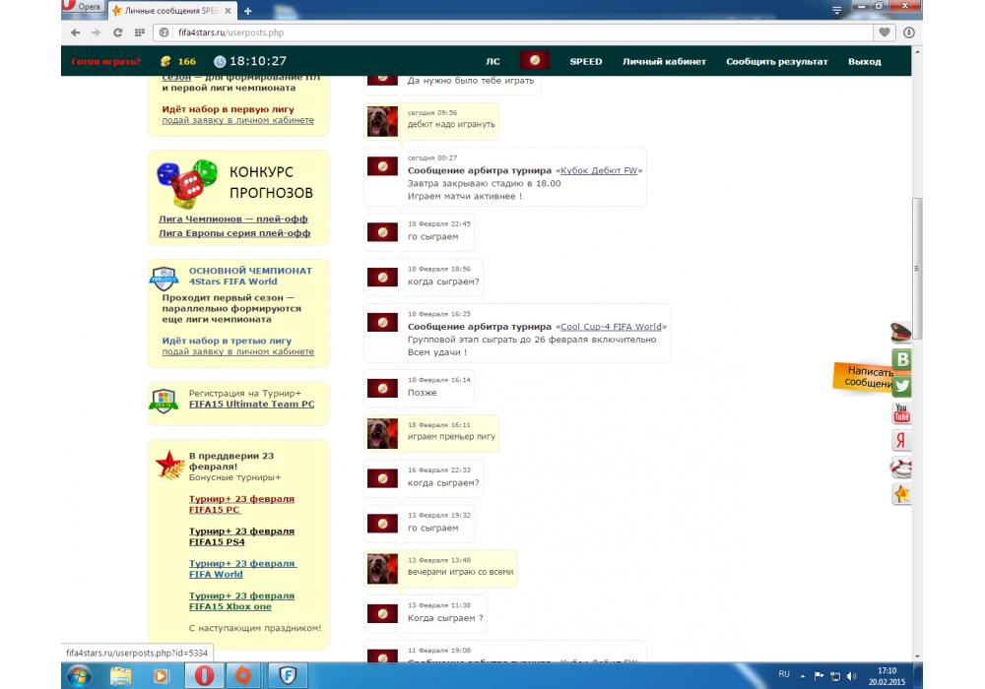Open the Кубок Дебют FW tournament link
Viewport: 985px width, 689px height.
(x=600, y=170)
